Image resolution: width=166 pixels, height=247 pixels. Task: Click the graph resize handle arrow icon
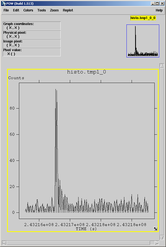[x=155, y=229]
